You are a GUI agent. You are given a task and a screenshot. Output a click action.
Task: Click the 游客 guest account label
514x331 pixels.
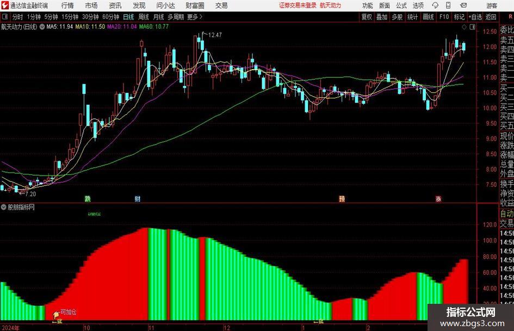[492, 5]
